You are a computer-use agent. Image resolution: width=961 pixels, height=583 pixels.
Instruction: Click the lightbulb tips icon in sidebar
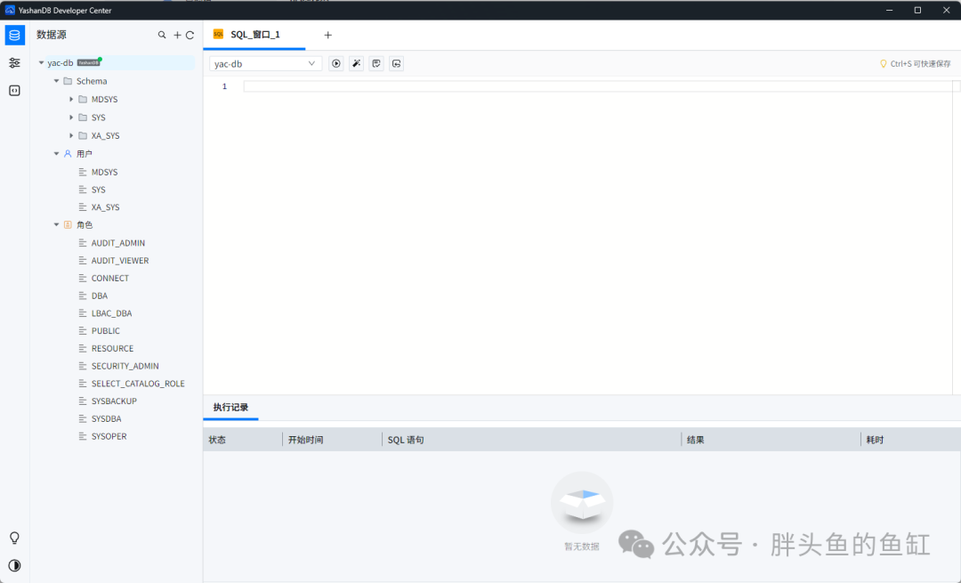pyautogui.click(x=15, y=538)
